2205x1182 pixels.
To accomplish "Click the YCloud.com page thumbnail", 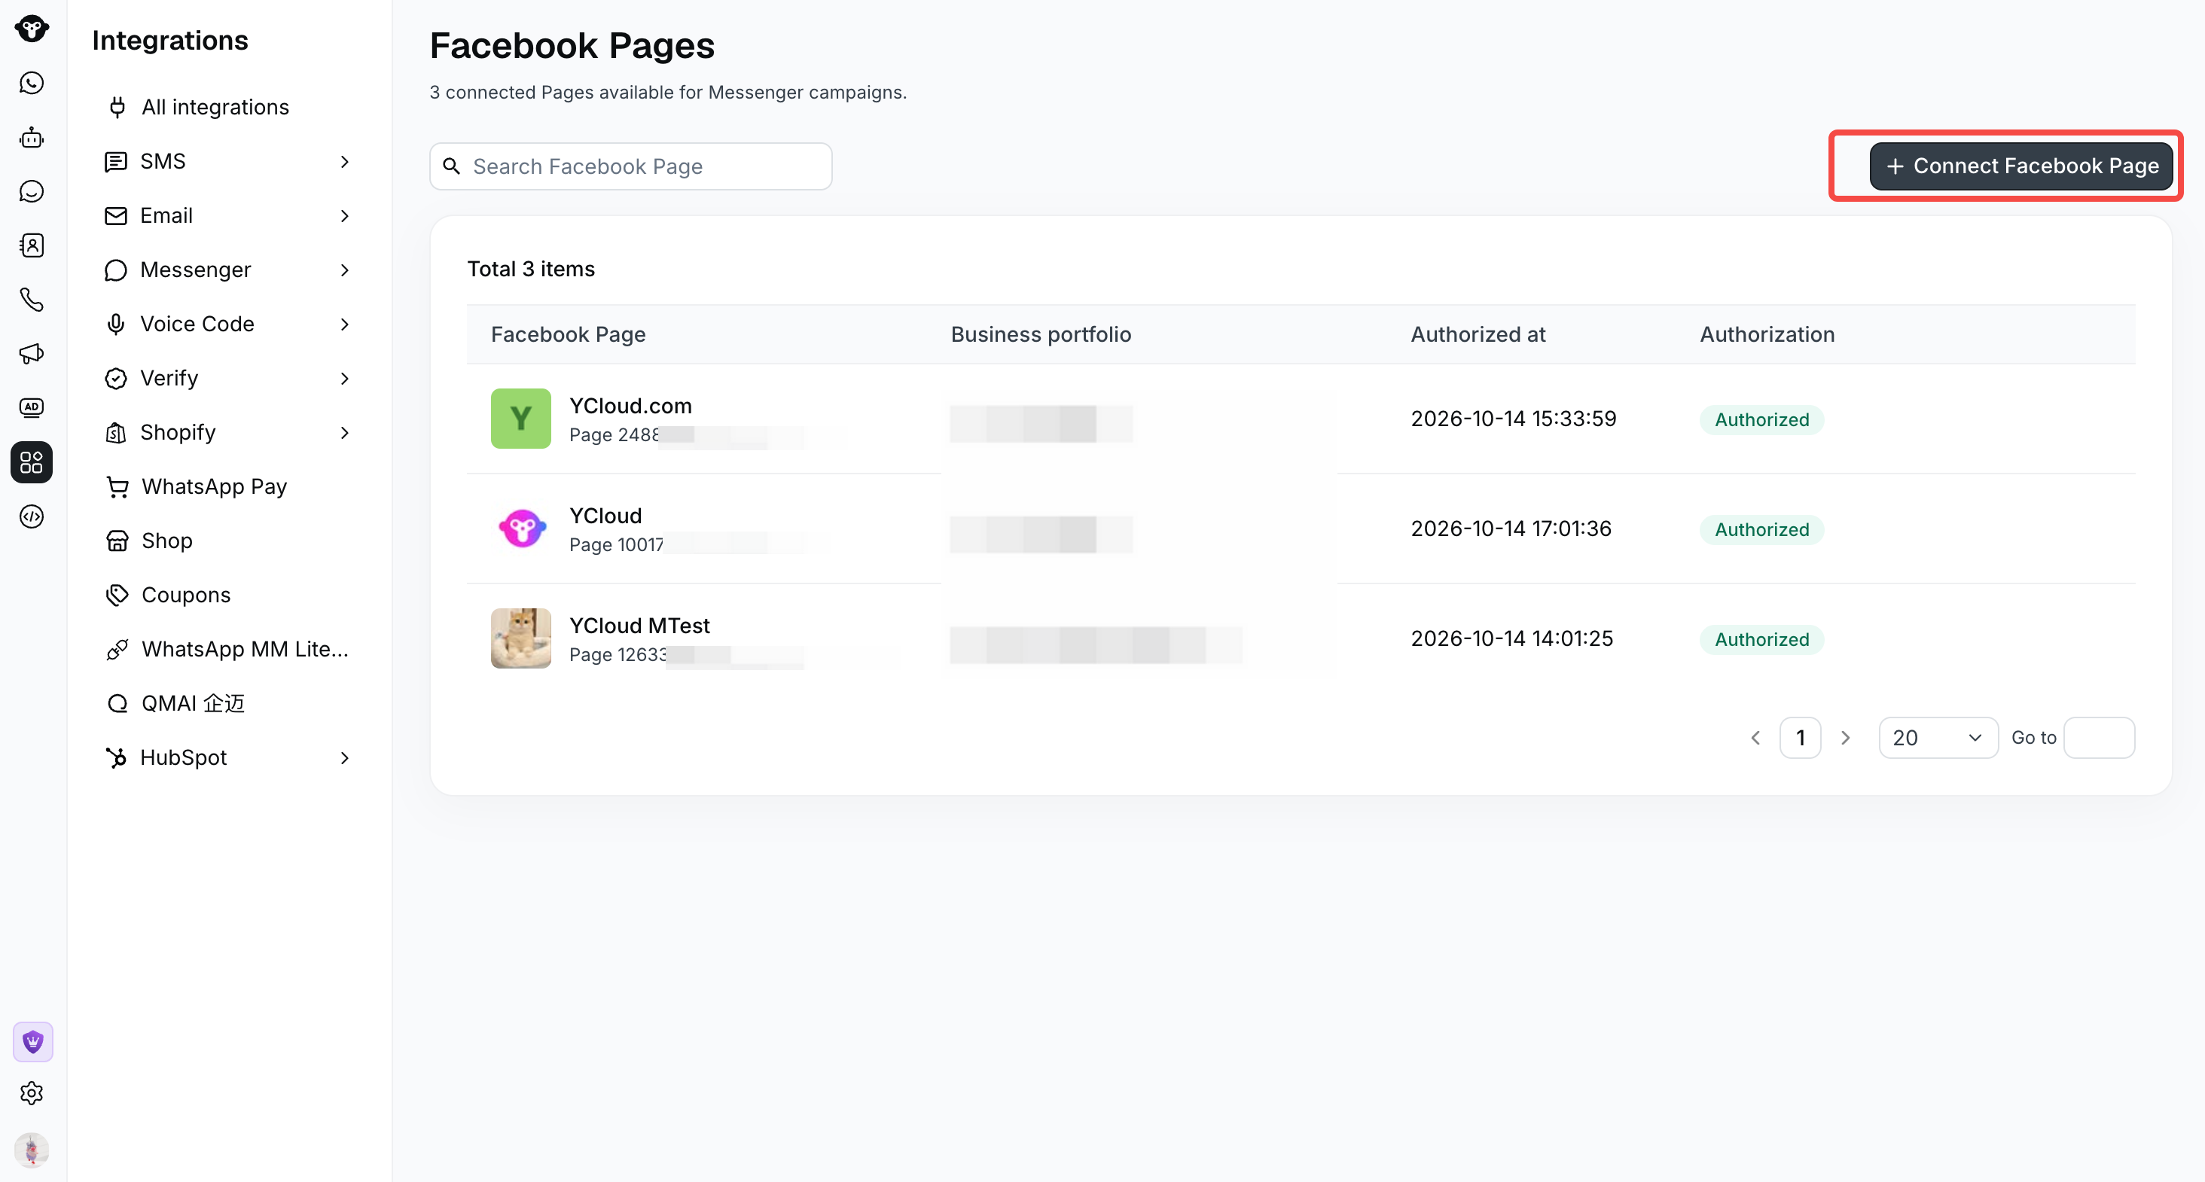I will pyautogui.click(x=520, y=419).
